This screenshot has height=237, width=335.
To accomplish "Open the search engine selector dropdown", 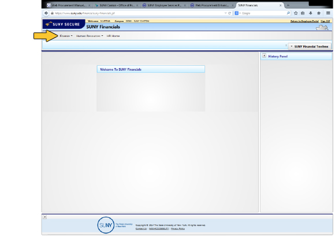I will 237,13.
